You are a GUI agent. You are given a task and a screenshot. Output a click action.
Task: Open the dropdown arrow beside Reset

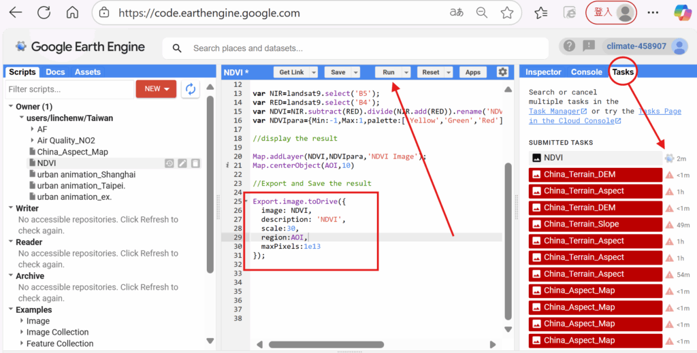click(449, 72)
